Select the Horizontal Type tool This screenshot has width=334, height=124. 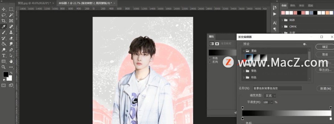click(x=4, y=55)
